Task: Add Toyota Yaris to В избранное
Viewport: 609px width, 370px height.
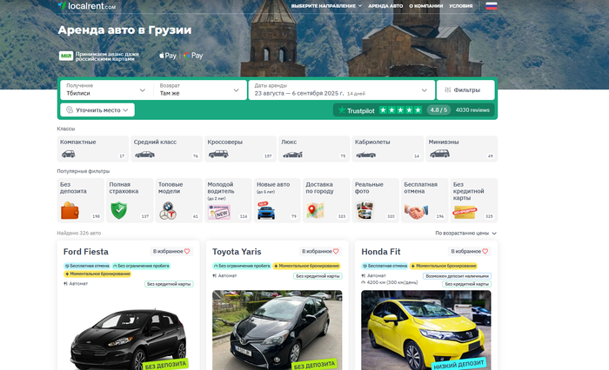Action: (x=320, y=251)
